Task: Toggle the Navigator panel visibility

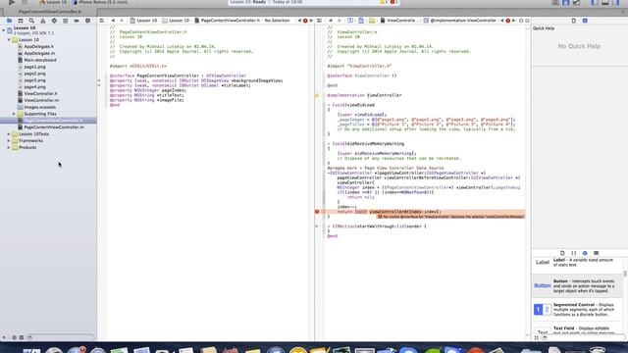Action: pyautogui.click(x=595, y=2)
